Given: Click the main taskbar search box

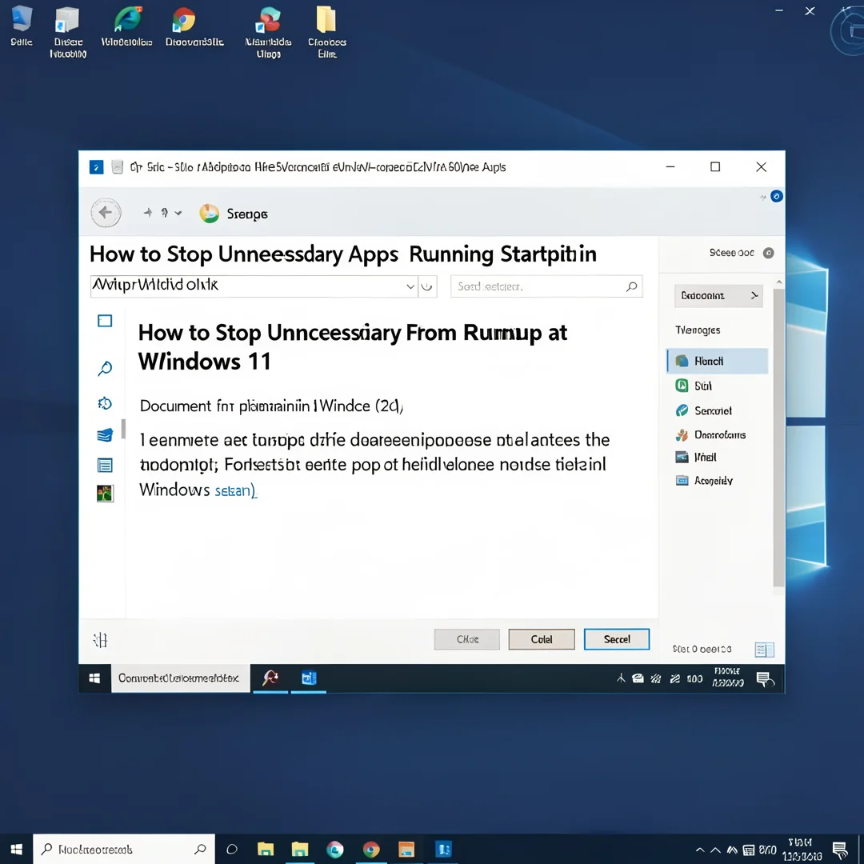Looking at the screenshot, I should (x=124, y=849).
